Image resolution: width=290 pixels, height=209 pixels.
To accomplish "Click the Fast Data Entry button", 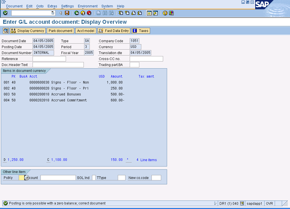I will (x=114, y=31).
